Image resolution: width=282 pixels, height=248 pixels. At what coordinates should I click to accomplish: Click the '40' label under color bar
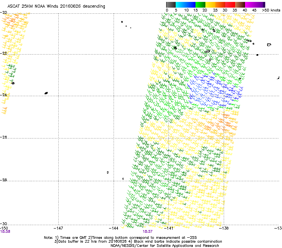[245, 10]
